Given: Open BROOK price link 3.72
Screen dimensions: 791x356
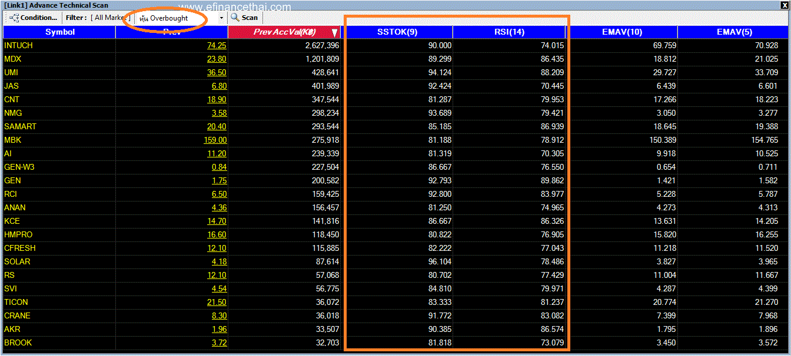Looking at the screenshot, I should click(x=219, y=342).
